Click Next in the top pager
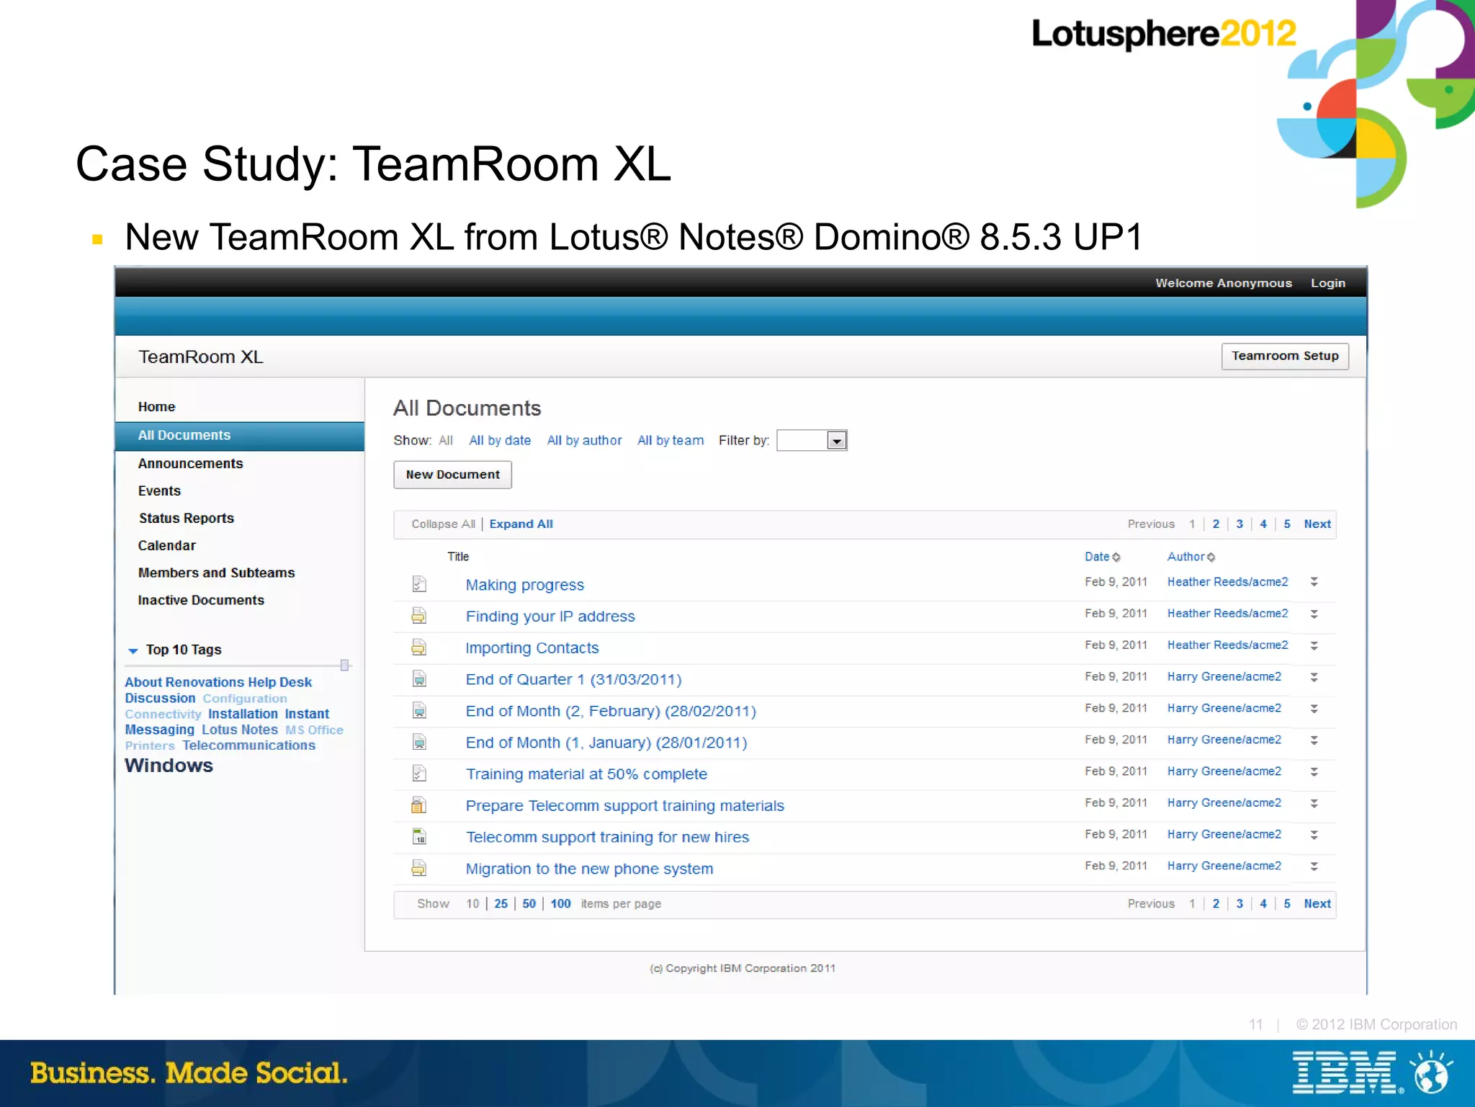 pos(1317,524)
